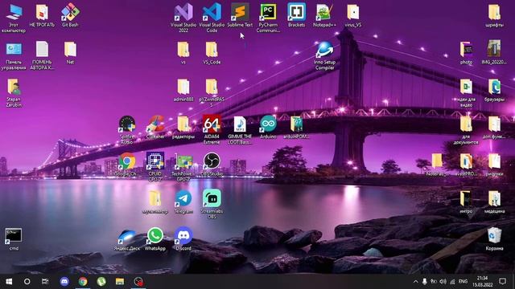Select the медицина folder
Screen dimensions: 515x289
point(494,199)
